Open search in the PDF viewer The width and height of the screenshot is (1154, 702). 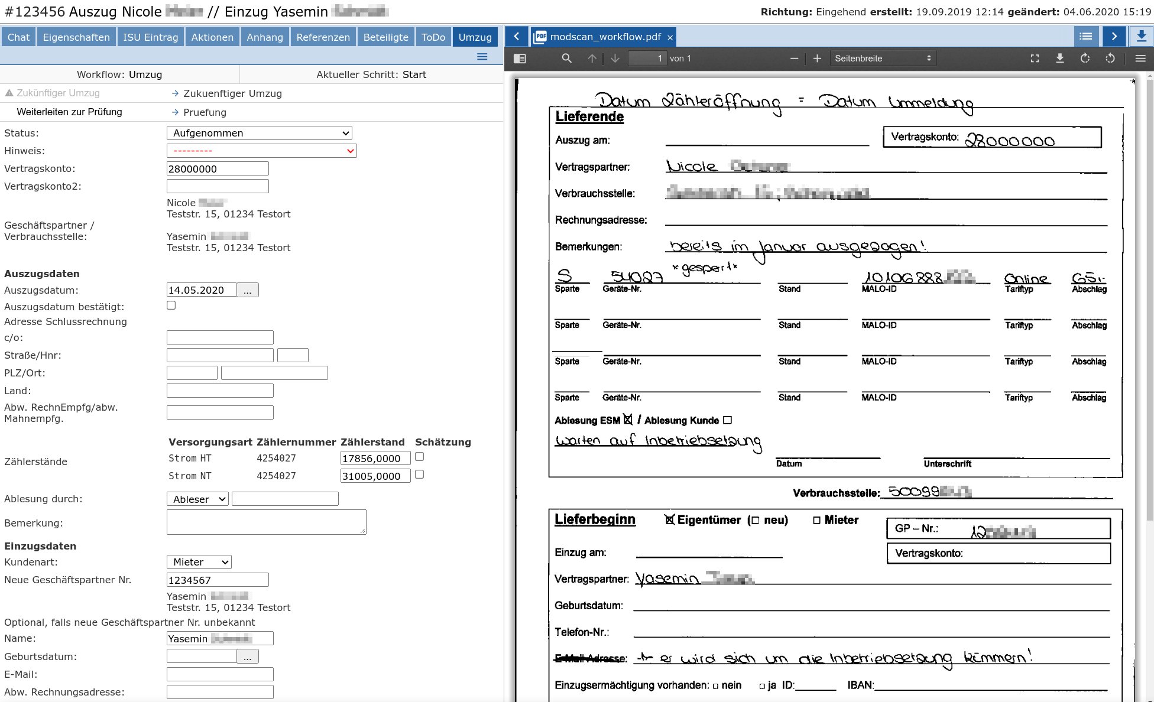(566, 58)
